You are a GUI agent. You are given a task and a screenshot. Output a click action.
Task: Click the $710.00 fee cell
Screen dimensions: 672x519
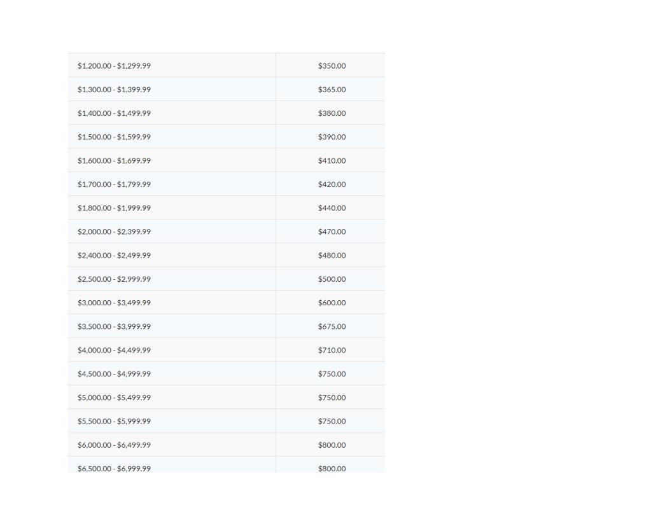pos(332,350)
